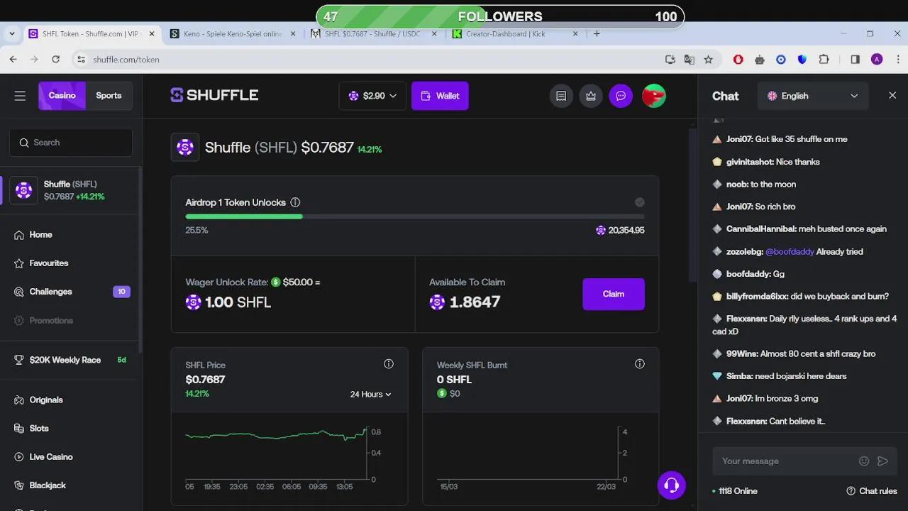Close the Chat panel
This screenshot has height=511, width=908.
coord(892,95)
